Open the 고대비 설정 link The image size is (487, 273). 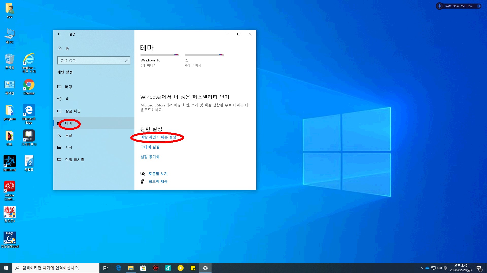point(150,147)
